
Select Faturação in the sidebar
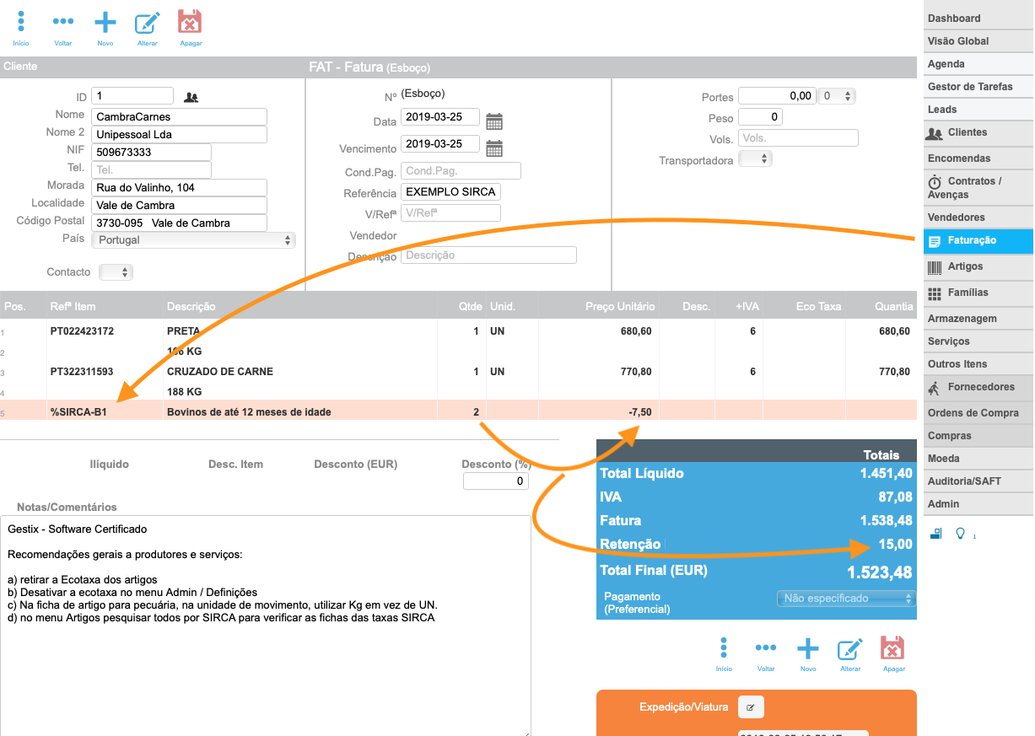point(978,241)
